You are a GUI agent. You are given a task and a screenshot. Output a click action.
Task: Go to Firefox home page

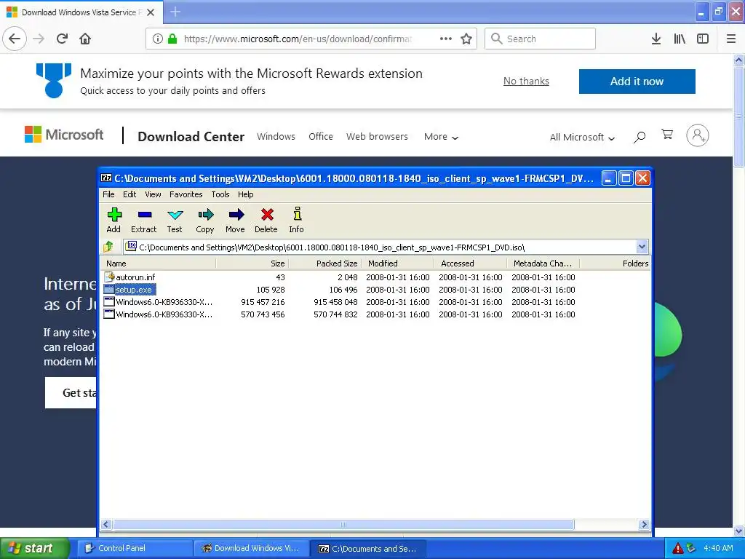point(85,39)
